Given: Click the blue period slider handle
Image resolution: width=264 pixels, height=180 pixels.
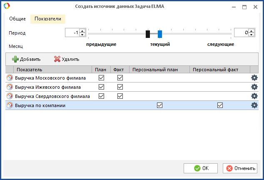Looking at the screenshot, I should click(160, 34).
